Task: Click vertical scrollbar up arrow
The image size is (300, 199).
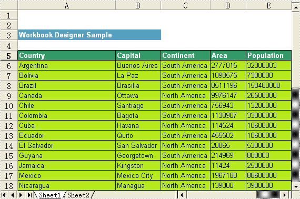Action: [x=296, y=7]
